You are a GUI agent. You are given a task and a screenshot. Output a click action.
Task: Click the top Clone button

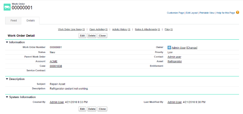(102, 35)
